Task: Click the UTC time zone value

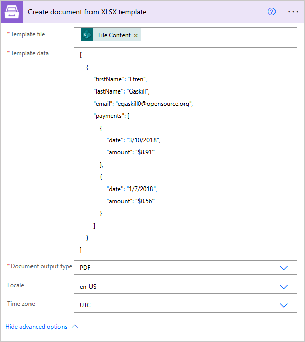Action: point(85,305)
